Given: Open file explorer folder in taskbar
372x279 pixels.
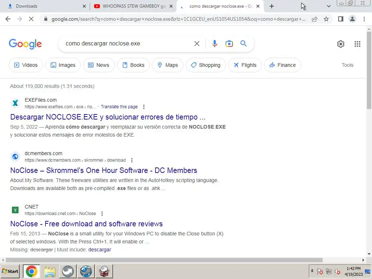Looking at the screenshot, I should pyautogui.click(x=49, y=271).
